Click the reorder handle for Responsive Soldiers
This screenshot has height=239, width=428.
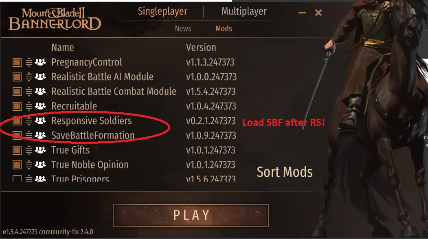pyautogui.click(x=29, y=121)
